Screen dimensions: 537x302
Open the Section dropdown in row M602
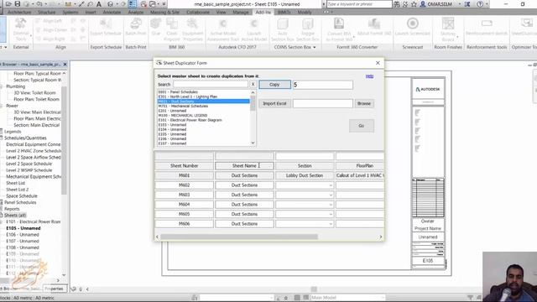[x=331, y=185]
